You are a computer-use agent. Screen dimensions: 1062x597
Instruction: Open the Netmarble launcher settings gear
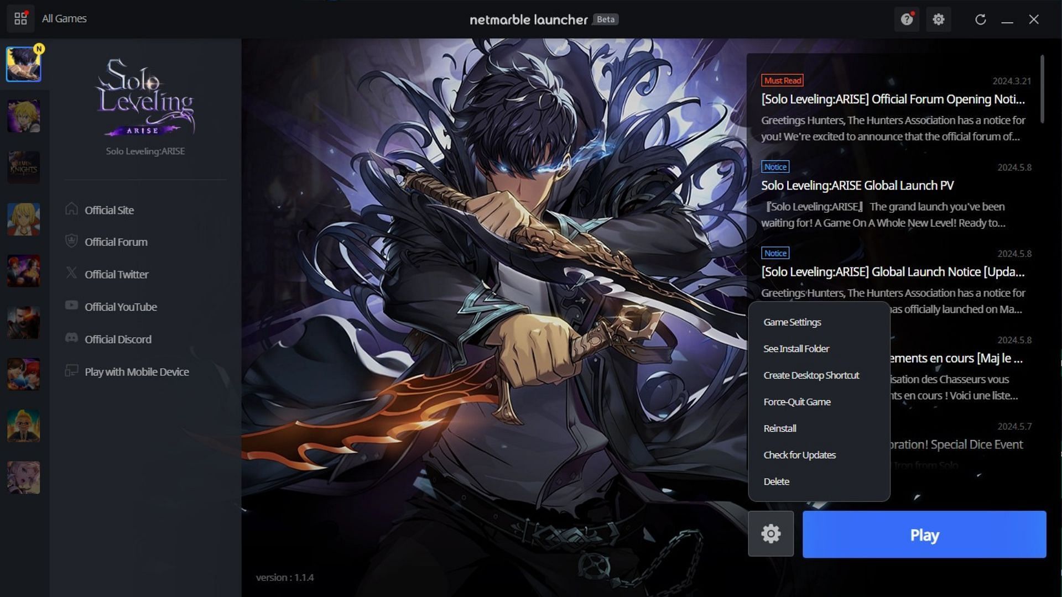(x=939, y=20)
